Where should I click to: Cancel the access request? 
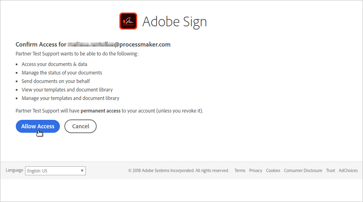tap(81, 126)
